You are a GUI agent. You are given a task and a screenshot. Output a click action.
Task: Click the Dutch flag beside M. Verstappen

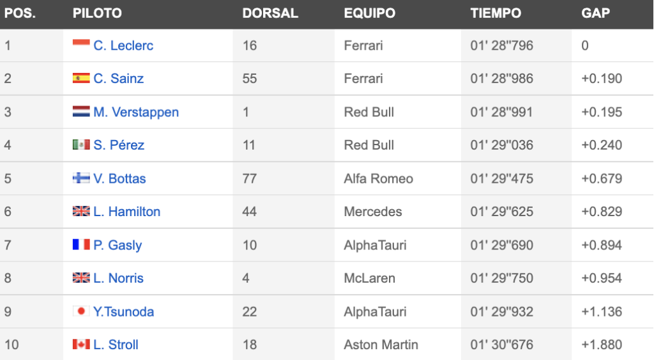click(81, 111)
